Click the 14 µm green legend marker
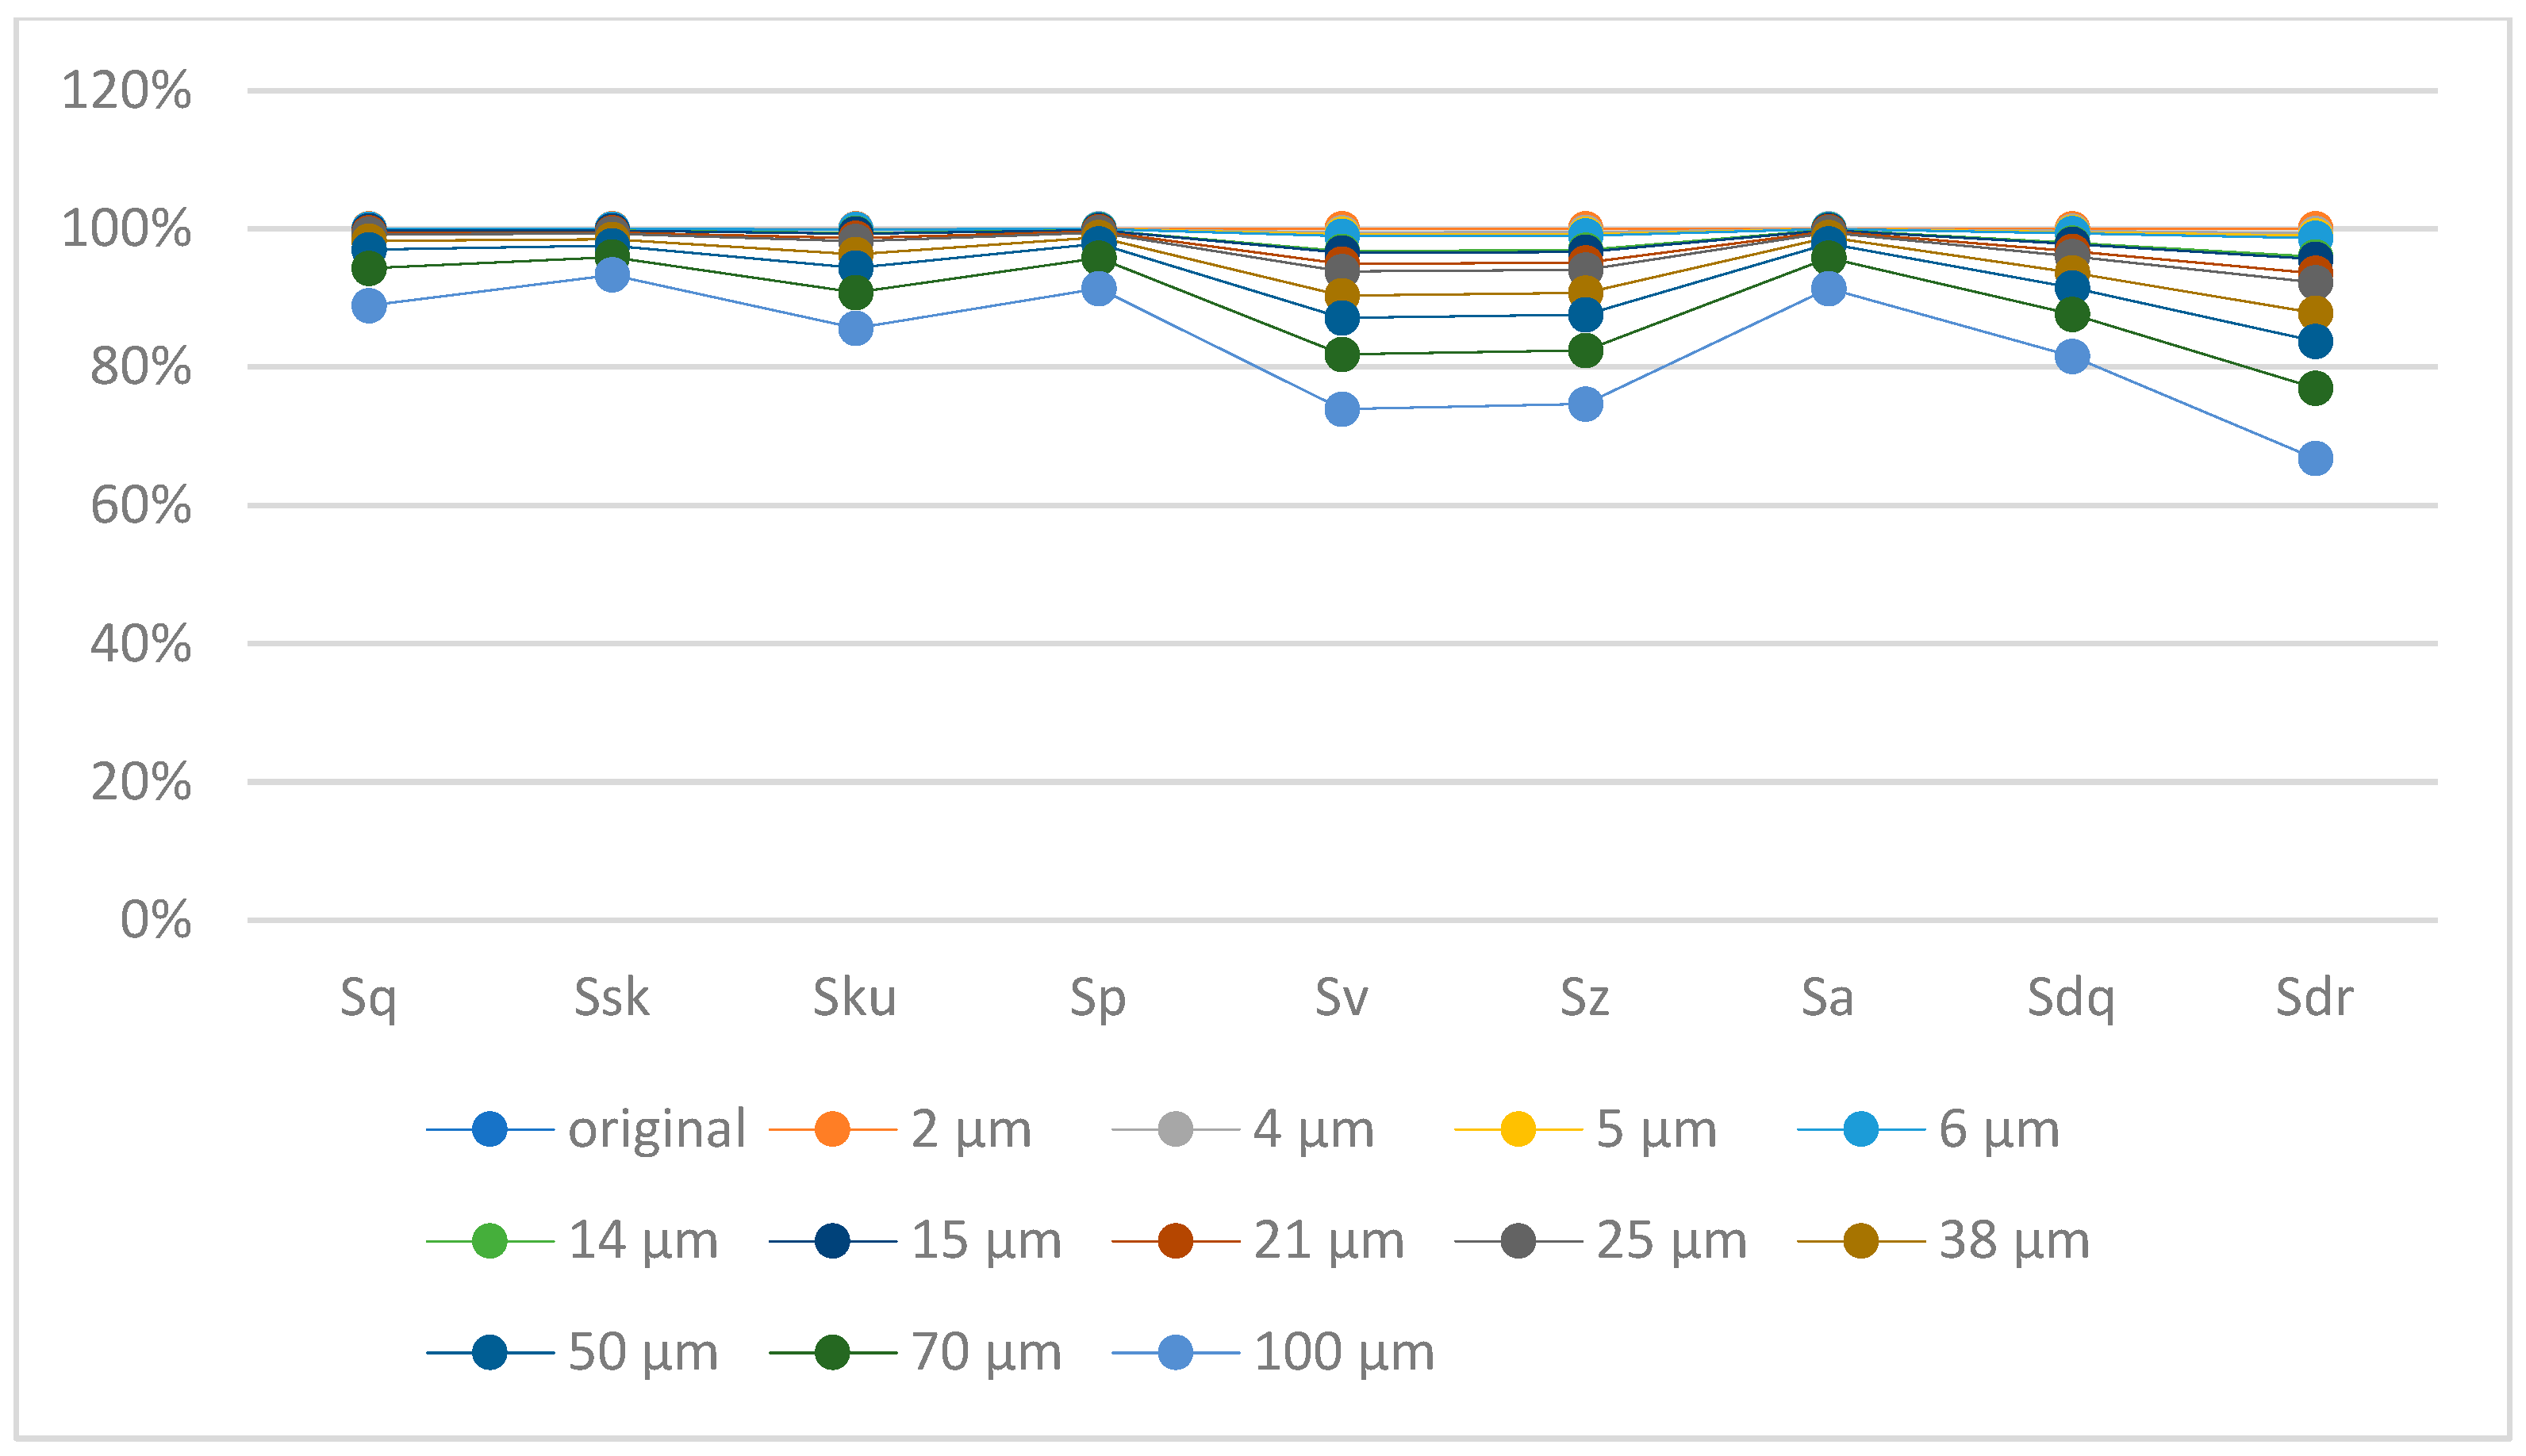Image resolution: width=2526 pixels, height=1456 pixels. 489,1241
